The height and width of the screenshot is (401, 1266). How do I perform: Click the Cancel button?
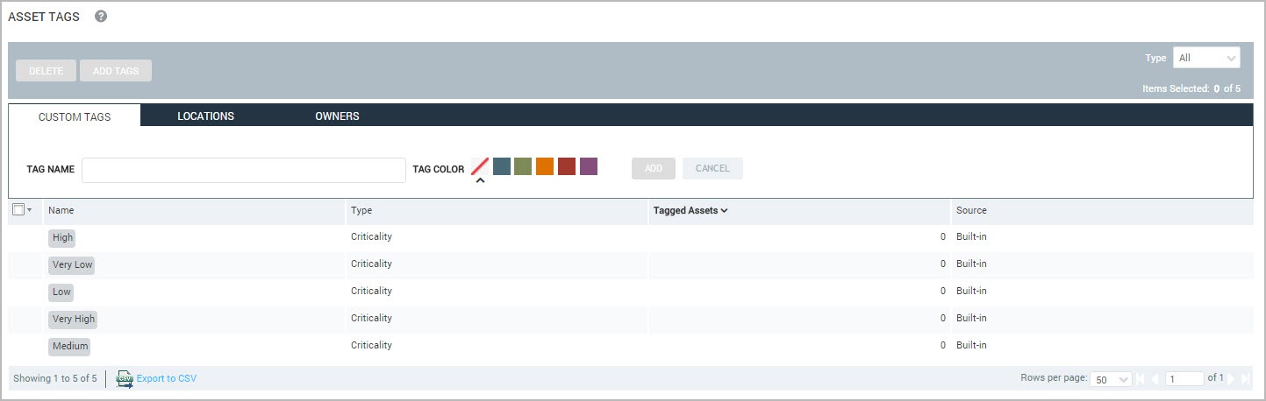point(712,168)
